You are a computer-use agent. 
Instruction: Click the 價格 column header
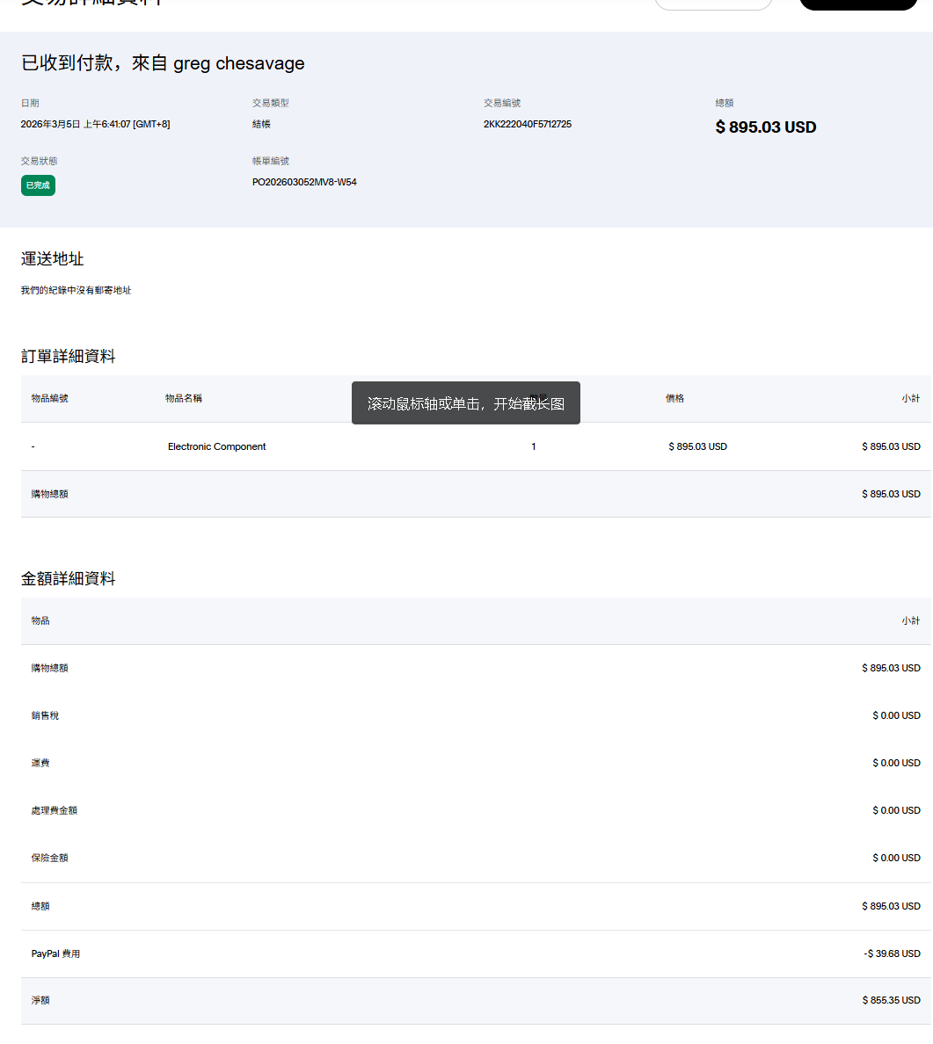tap(674, 398)
